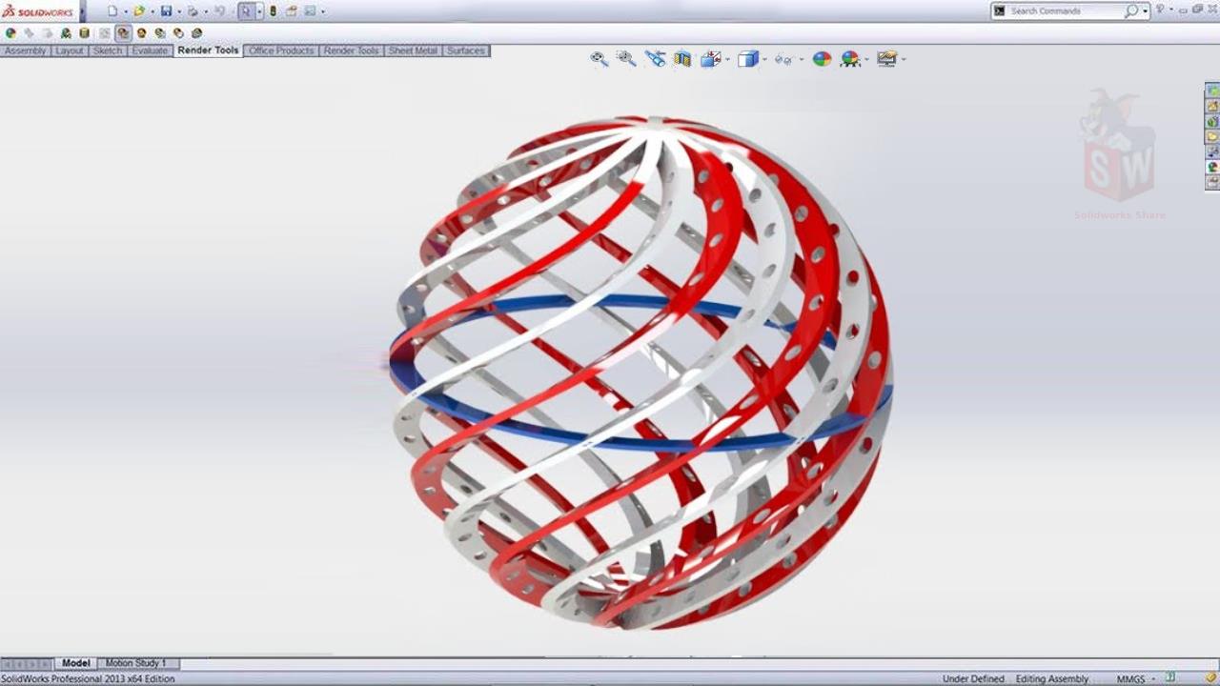
Task: Toggle the Section View icon
Action: (682, 58)
